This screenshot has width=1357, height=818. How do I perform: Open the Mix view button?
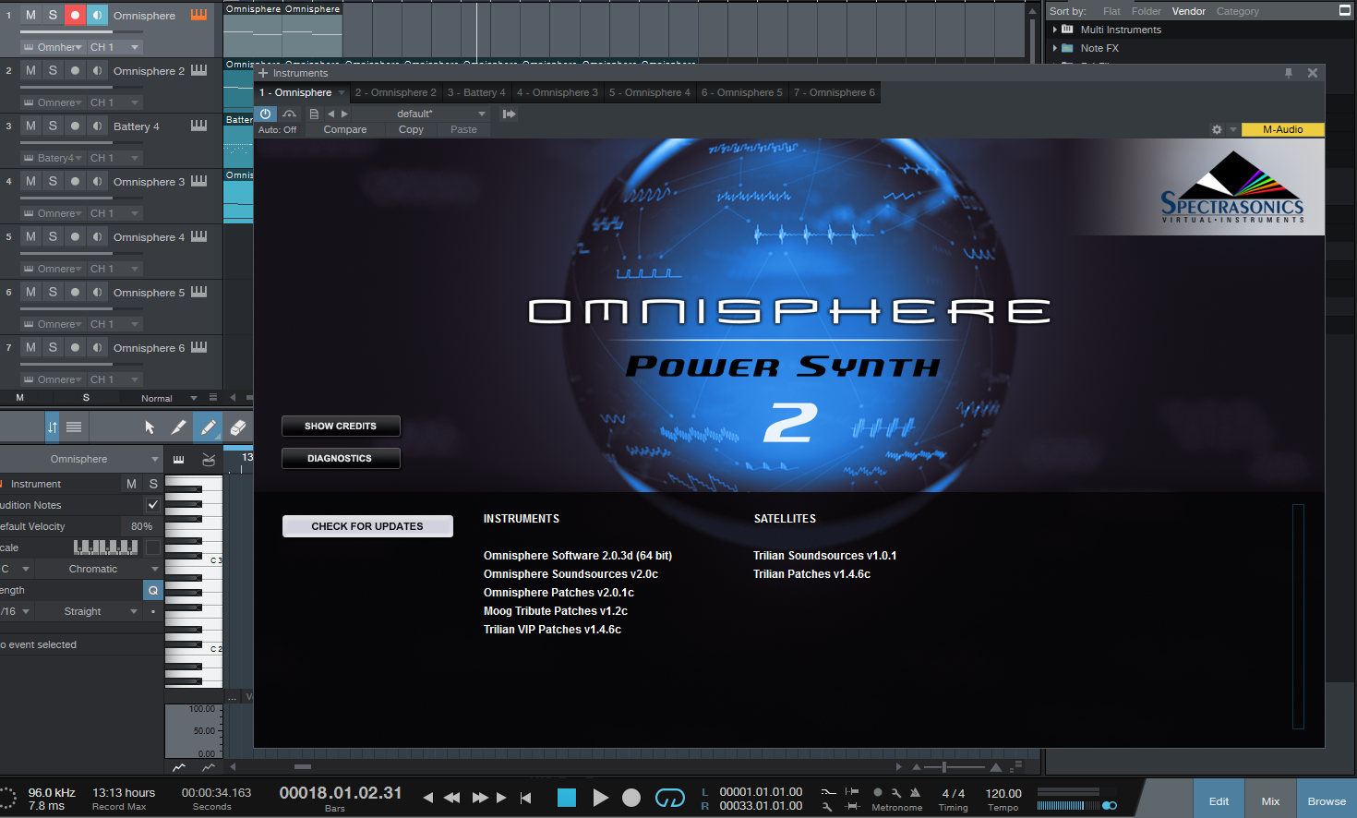click(x=1270, y=801)
